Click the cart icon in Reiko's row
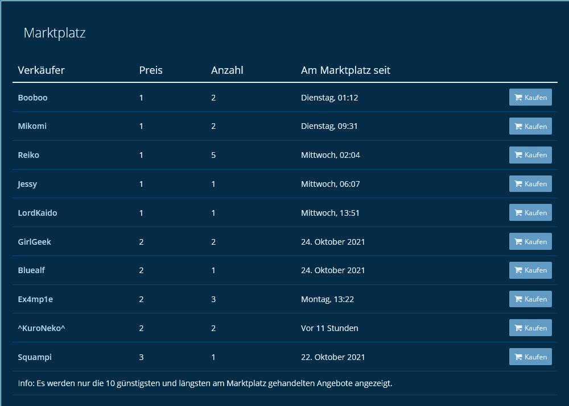 pos(518,155)
